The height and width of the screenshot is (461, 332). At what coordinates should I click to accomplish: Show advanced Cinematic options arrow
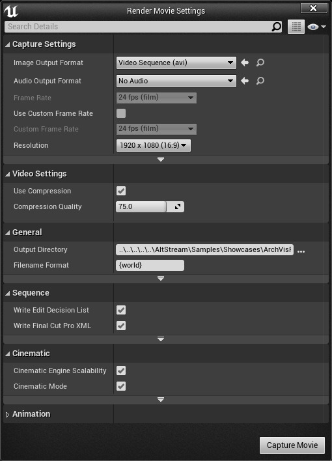click(161, 400)
